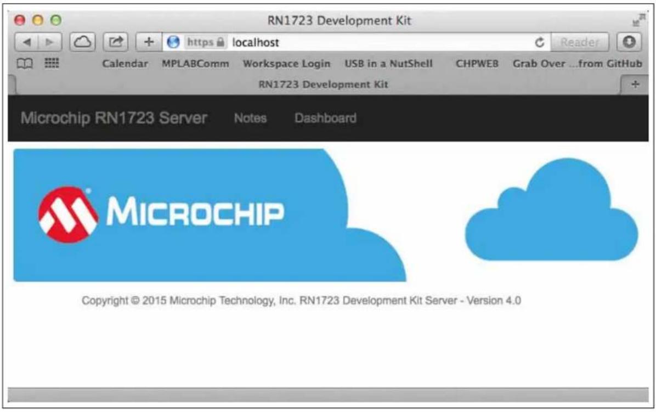Select the RN1723 Development Kit tab
The height and width of the screenshot is (412, 656).
click(x=323, y=84)
